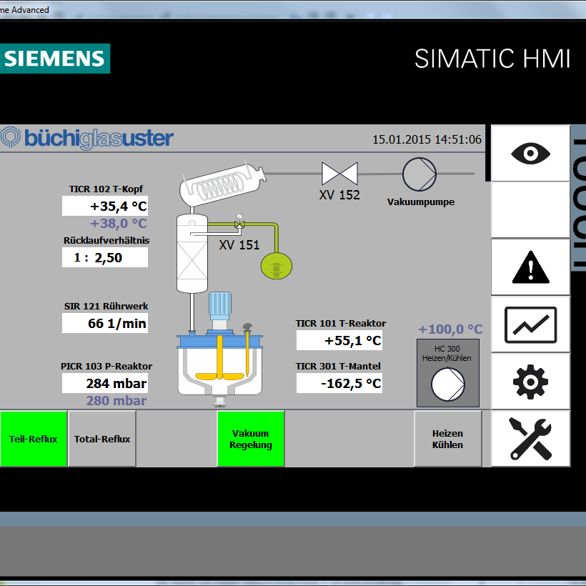Open the settings gear screen
This screenshot has width=586, height=586.
pyautogui.click(x=530, y=382)
